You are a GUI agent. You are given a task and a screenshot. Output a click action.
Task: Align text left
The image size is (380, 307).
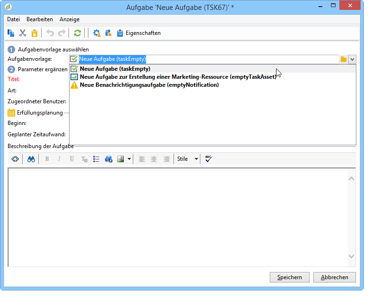pyautogui.click(x=142, y=159)
